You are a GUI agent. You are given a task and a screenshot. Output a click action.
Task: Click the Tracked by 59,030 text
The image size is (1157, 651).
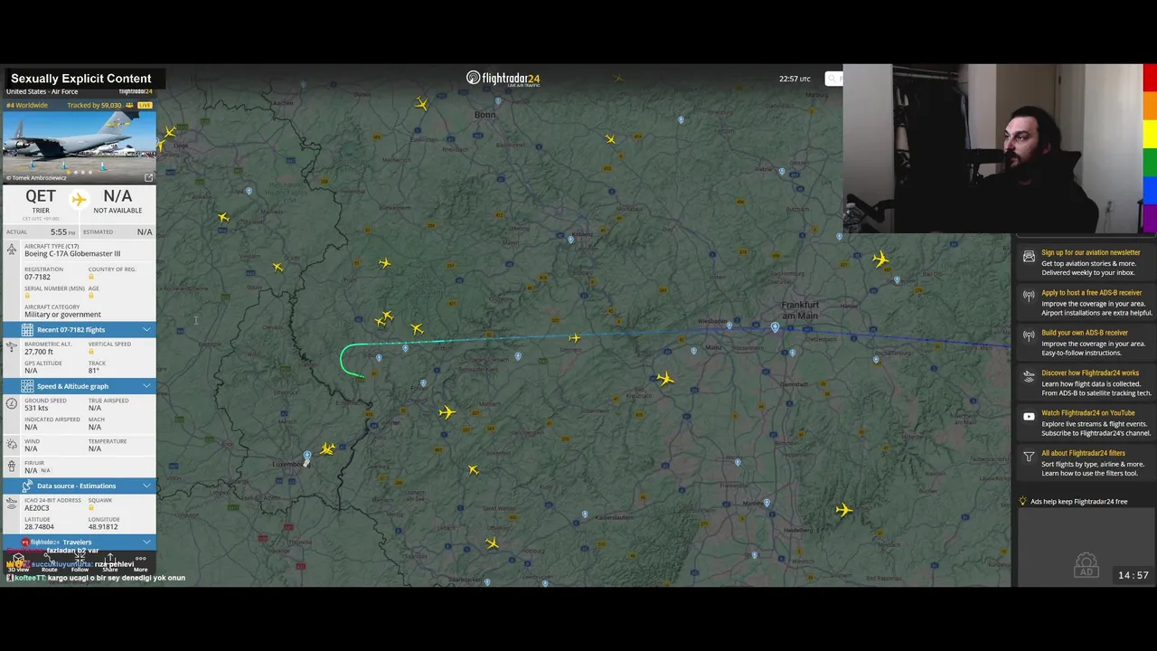pos(94,106)
